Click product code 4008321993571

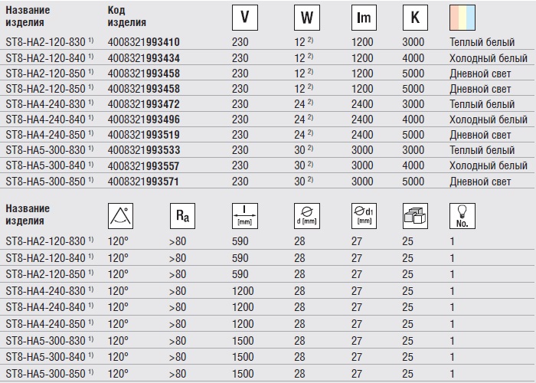(145, 181)
